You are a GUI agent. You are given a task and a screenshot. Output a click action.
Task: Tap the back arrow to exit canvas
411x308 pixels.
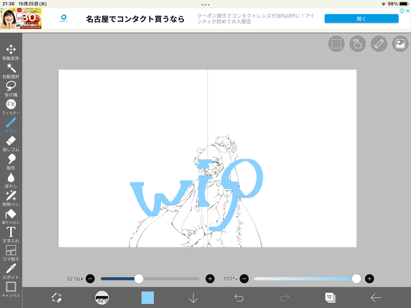376,298
